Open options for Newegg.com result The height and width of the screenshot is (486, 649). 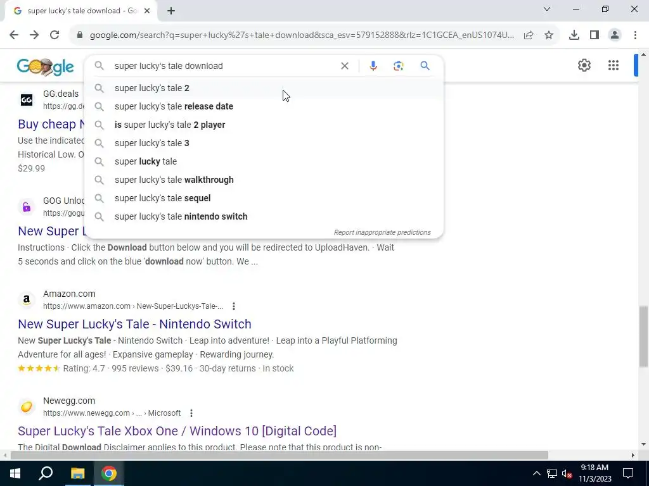pos(191,413)
